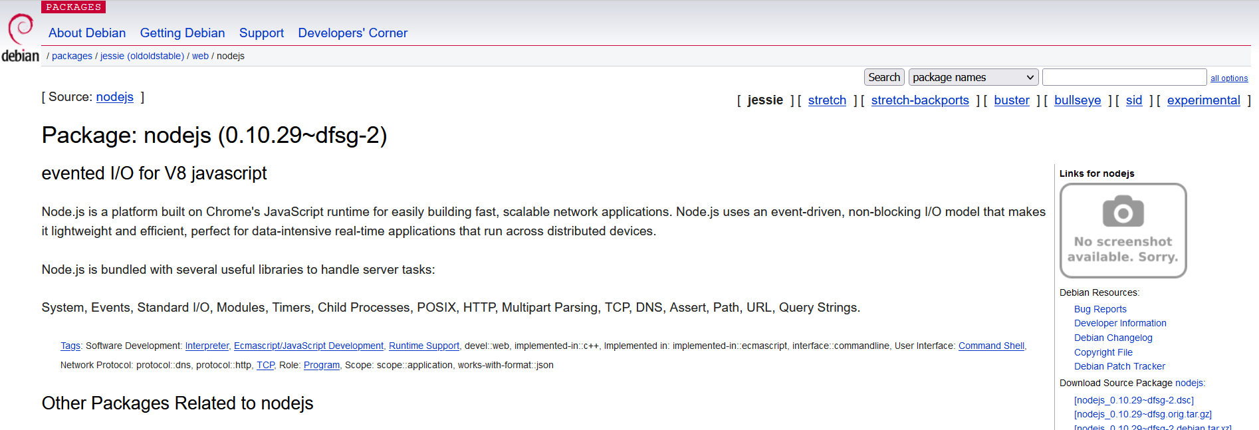Screen dimensions: 1259x430
Task: Switch to the experimental distribution
Action: [x=1204, y=100]
